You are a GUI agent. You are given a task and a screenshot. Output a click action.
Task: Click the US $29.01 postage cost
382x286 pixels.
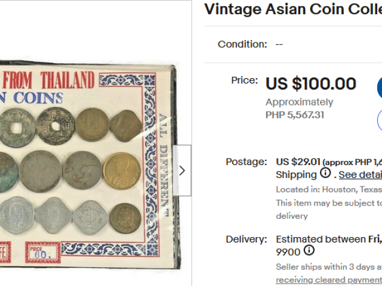[298, 161]
